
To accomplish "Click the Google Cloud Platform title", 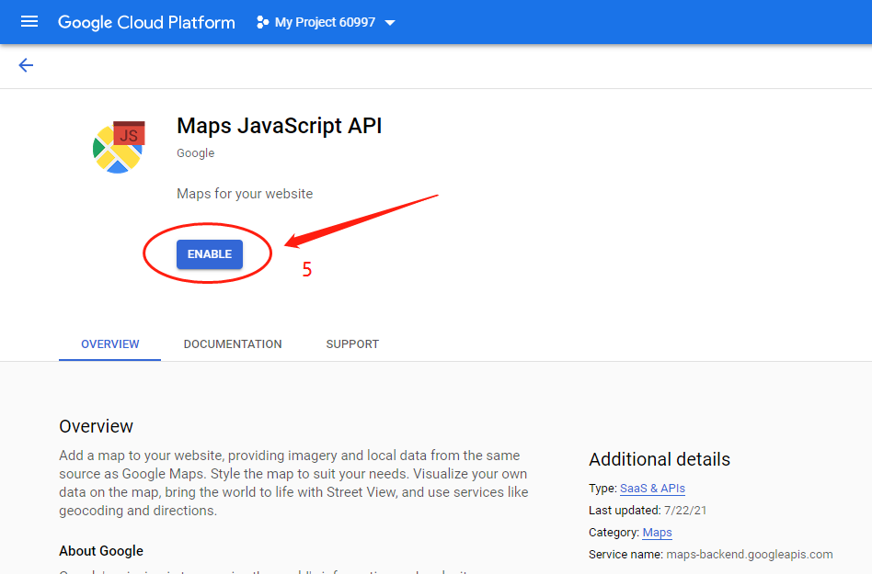I will pos(146,22).
